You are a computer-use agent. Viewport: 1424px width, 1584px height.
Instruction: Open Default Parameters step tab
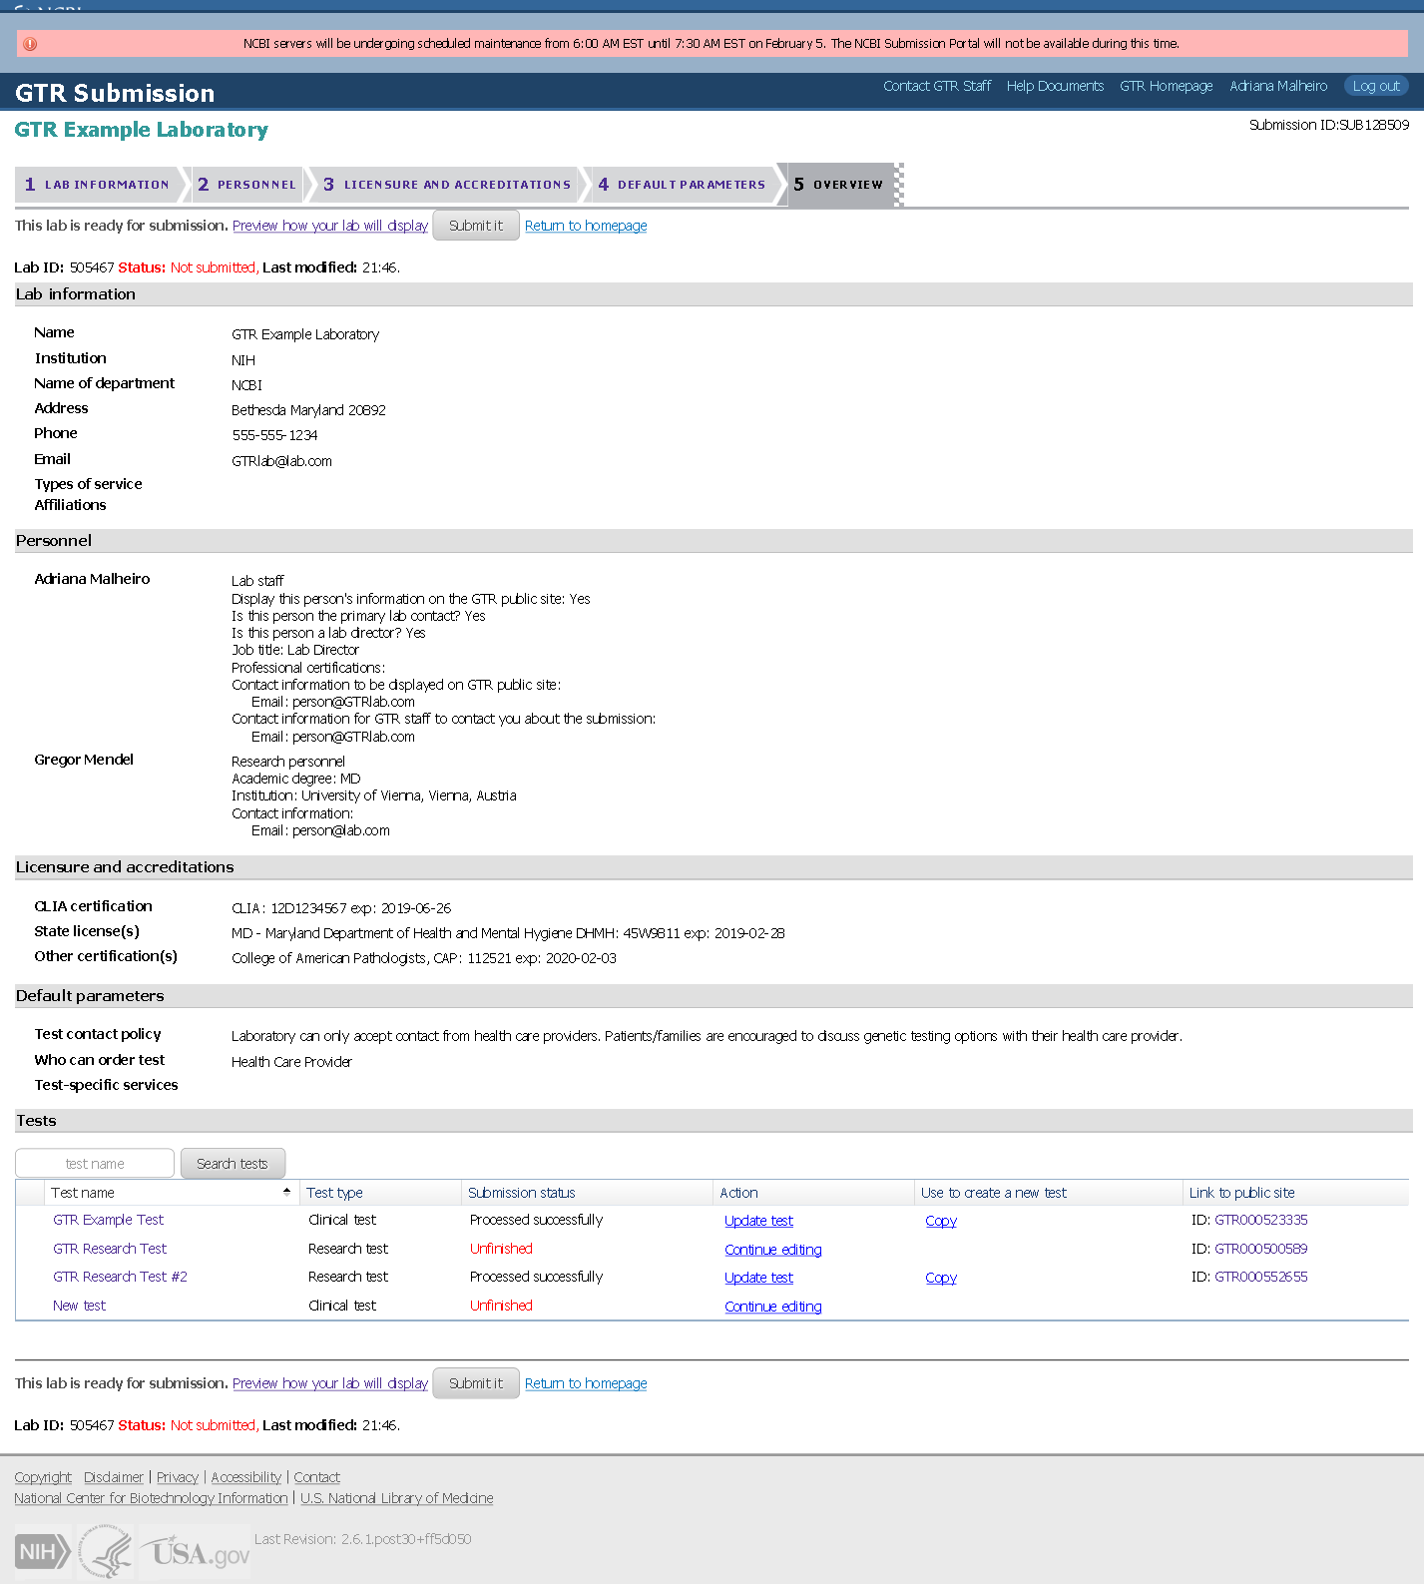[x=682, y=185]
